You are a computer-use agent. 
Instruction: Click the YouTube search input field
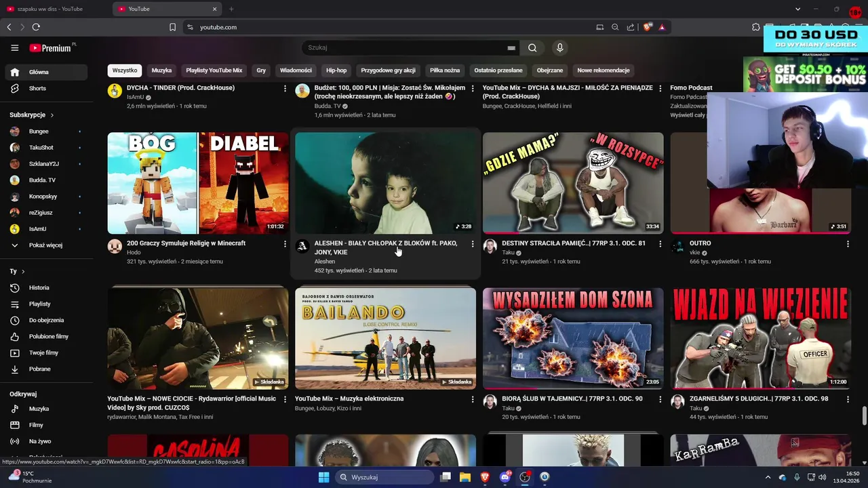click(406, 47)
